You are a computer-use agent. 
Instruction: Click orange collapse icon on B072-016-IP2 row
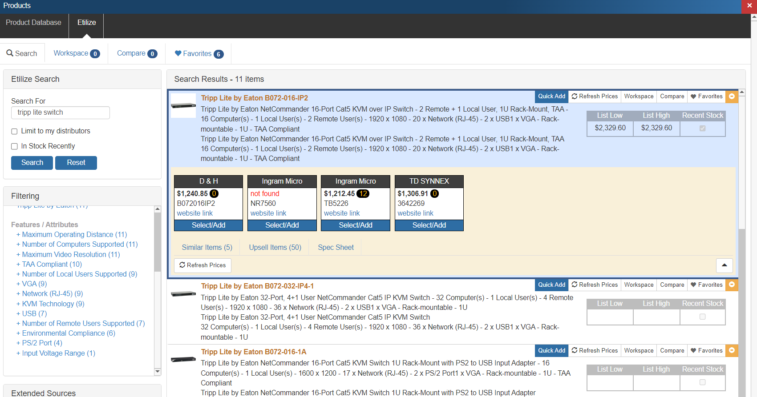pos(732,96)
